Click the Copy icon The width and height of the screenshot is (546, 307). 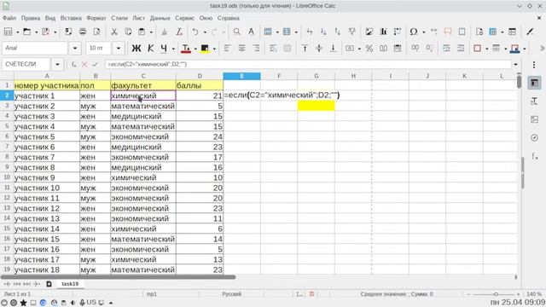(128, 32)
